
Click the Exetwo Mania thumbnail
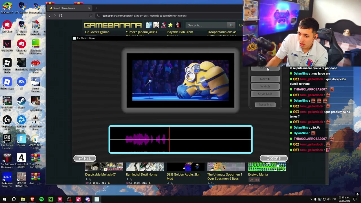coord(267,167)
